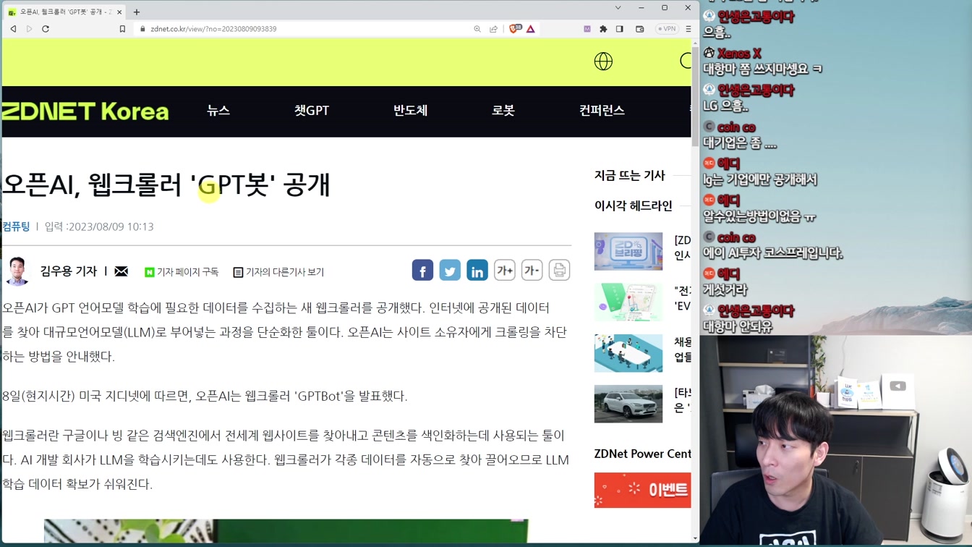
Task: Click the reporter 김우용 profile photo
Action: point(17,271)
